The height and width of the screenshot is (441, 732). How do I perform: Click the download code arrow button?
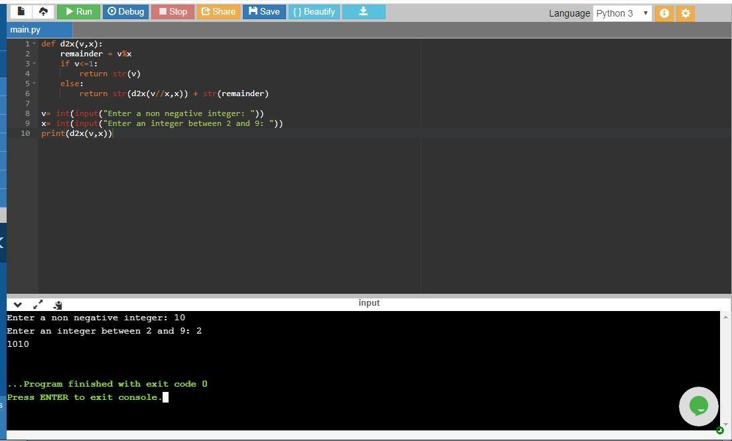tap(363, 11)
